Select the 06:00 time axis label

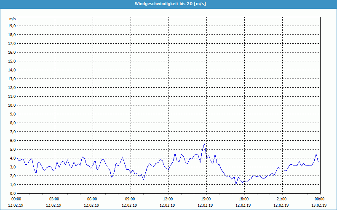click(92, 199)
